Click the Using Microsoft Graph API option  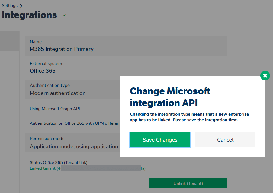click(x=55, y=109)
